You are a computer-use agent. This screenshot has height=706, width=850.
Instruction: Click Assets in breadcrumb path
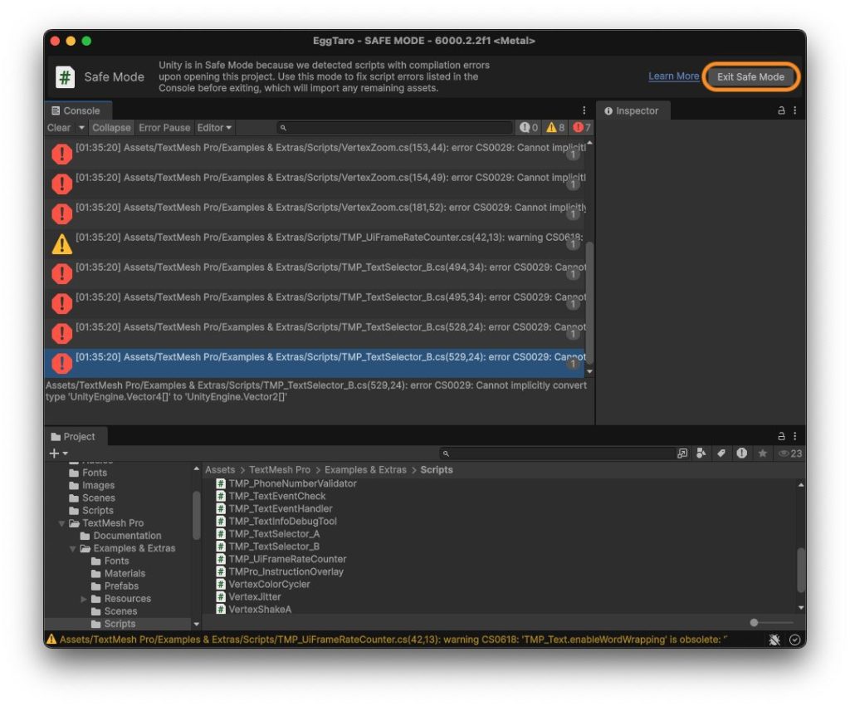[220, 469]
